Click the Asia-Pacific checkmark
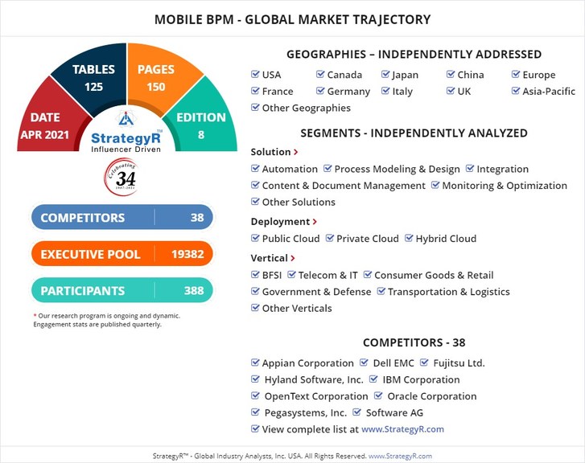 pos(516,91)
